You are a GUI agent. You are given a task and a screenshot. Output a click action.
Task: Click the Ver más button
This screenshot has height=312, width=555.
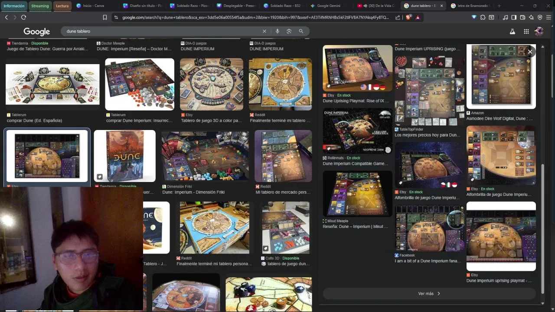(429, 293)
